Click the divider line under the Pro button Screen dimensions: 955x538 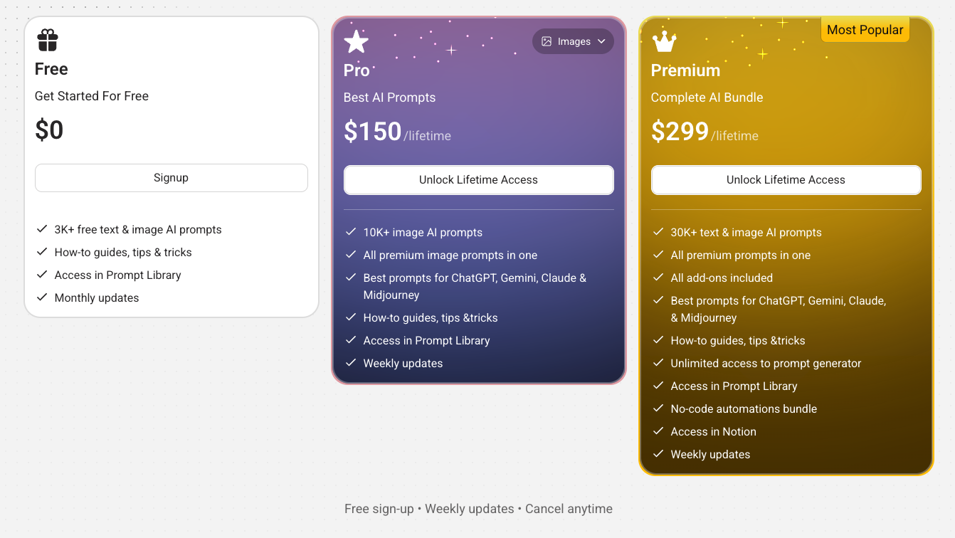pos(478,209)
